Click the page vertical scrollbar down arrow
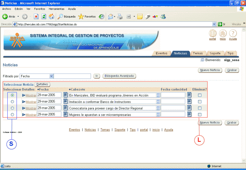Screen dimensions: 246x170 (244, 160)
